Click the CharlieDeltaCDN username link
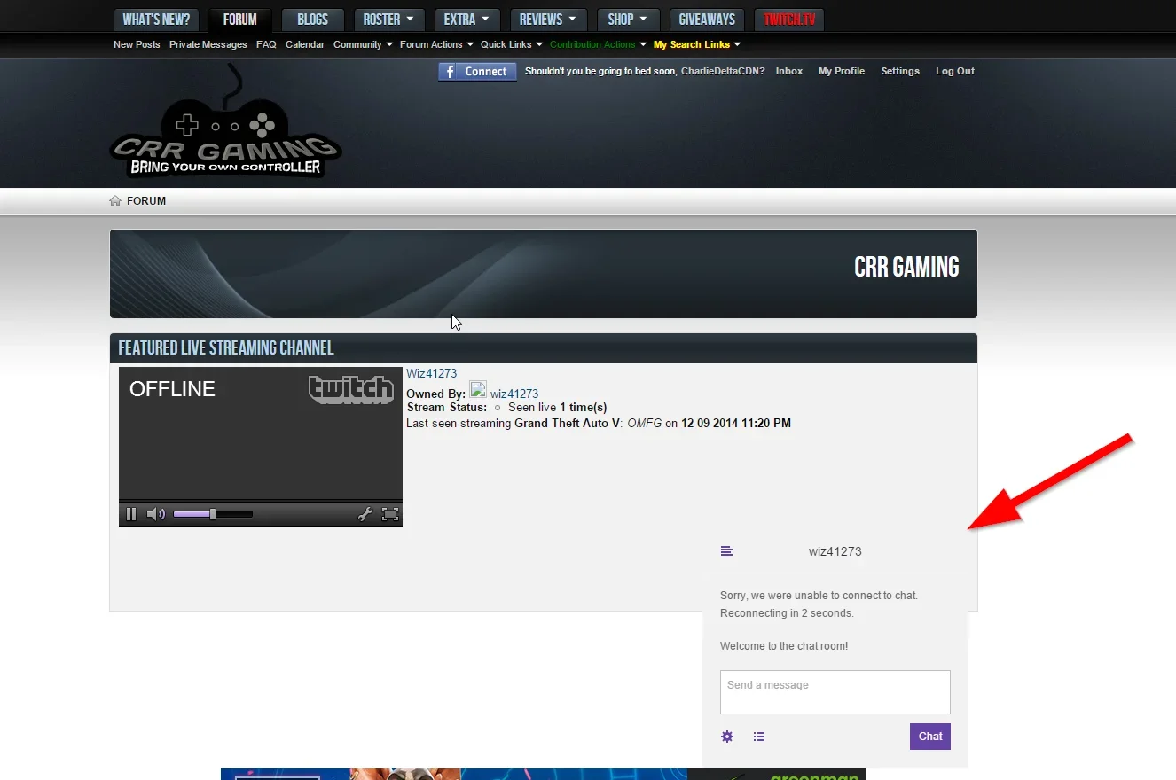1176x780 pixels. tap(719, 71)
